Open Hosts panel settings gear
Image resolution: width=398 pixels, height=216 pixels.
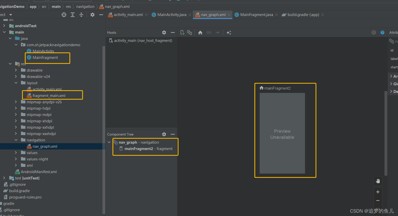(164, 32)
